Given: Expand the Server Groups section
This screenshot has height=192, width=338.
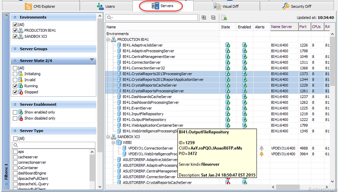Looking at the screenshot, I should (15, 49).
